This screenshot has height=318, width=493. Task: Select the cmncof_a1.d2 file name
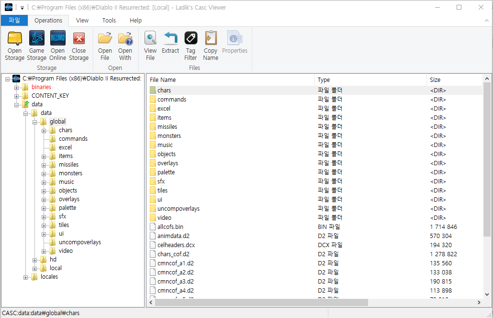pyautogui.click(x=176, y=263)
